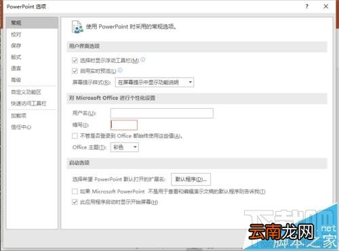Close the PowerPoint 选项 dialog
Viewport: 339px width, 251px height.
326,6
